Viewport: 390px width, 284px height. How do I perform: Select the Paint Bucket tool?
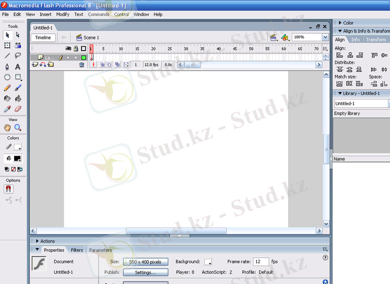18,98
